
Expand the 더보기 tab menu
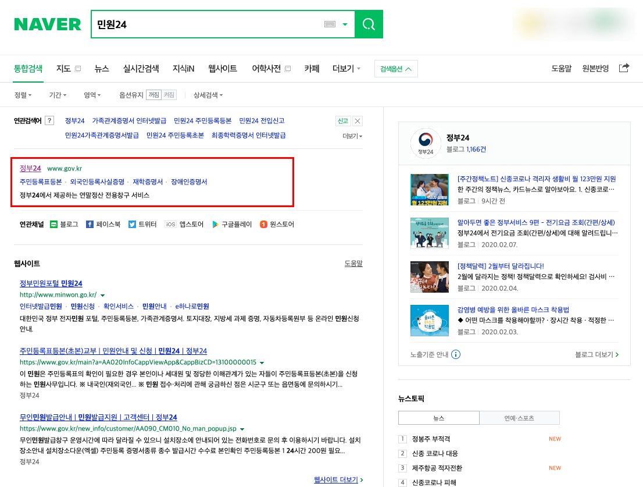(346, 69)
